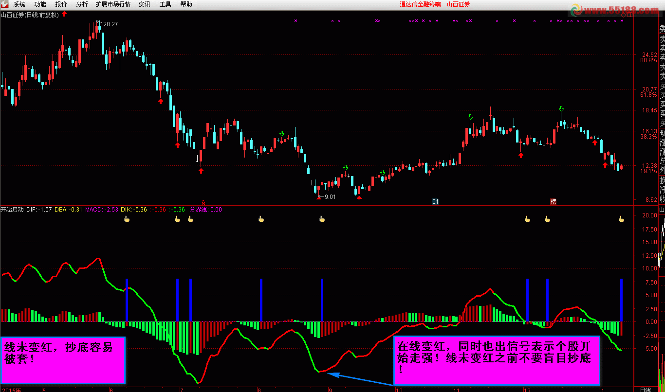
Task: Click the 分界线: 0.00 readout
Action: pyautogui.click(x=205, y=210)
